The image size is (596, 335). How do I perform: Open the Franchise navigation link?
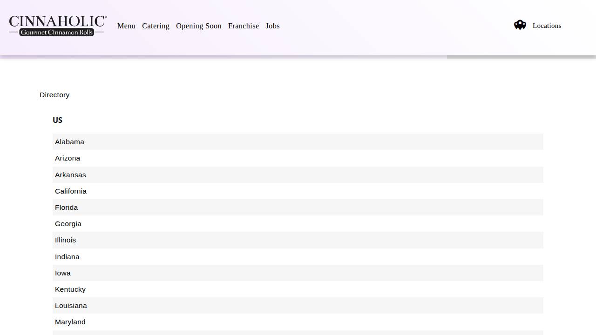click(x=243, y=26)
